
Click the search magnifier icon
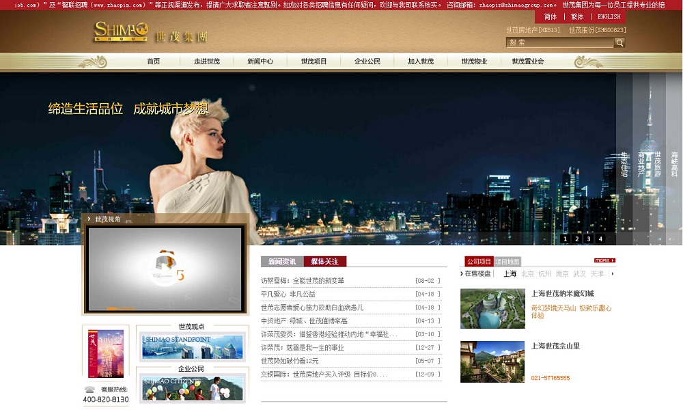619,42
